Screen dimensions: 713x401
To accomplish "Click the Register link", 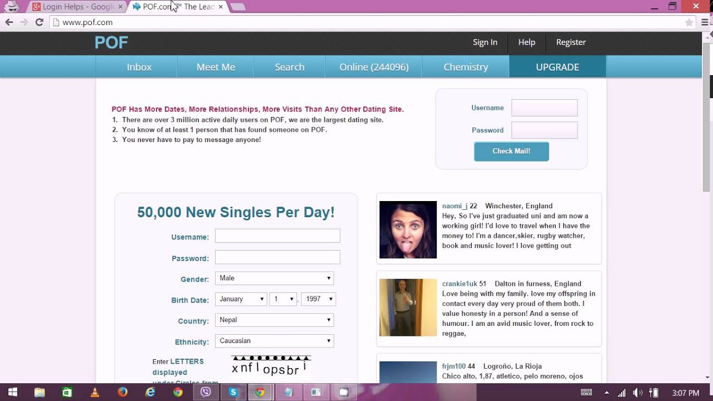I will click(571, 42).
